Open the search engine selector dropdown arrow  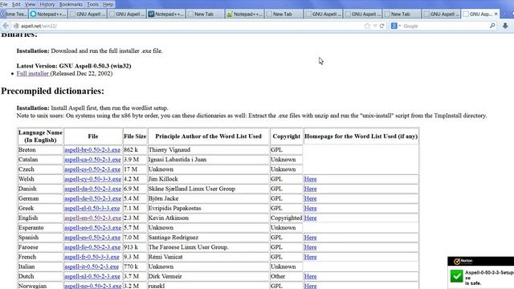click(400, 26)
